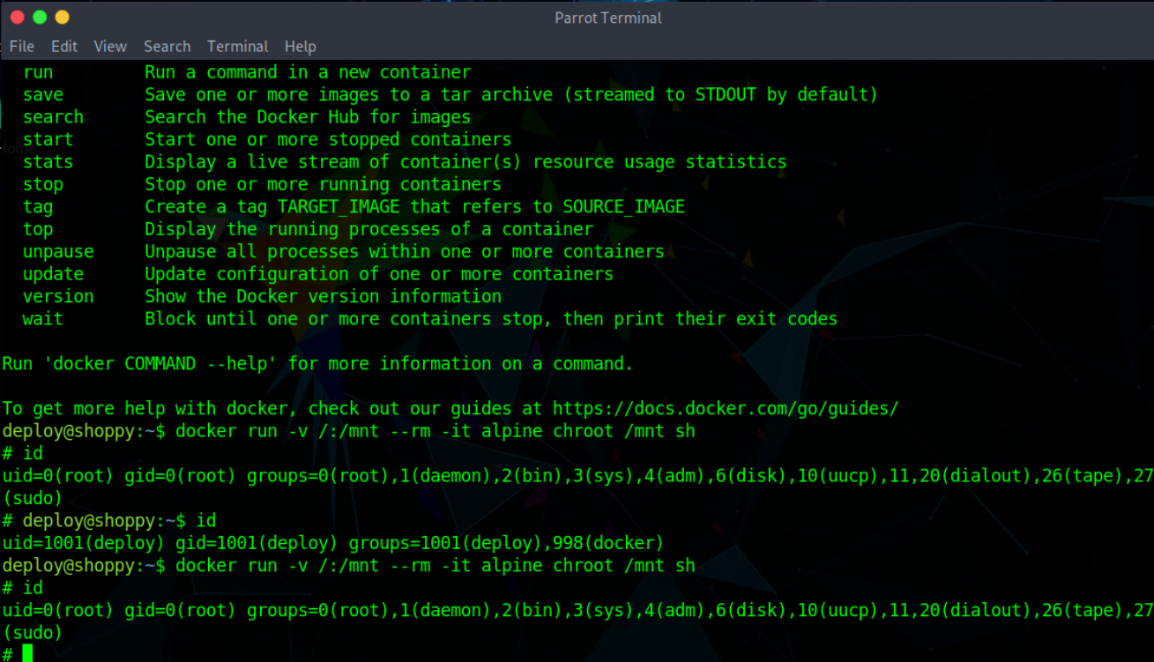Click the 'save' command name in help output

(x=43, y=95)
